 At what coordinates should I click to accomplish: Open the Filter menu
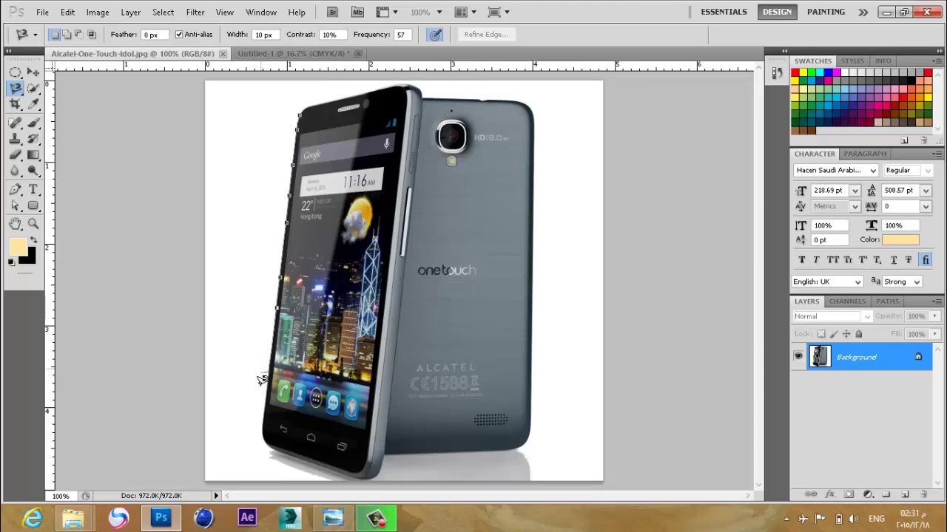pos(195,13)
